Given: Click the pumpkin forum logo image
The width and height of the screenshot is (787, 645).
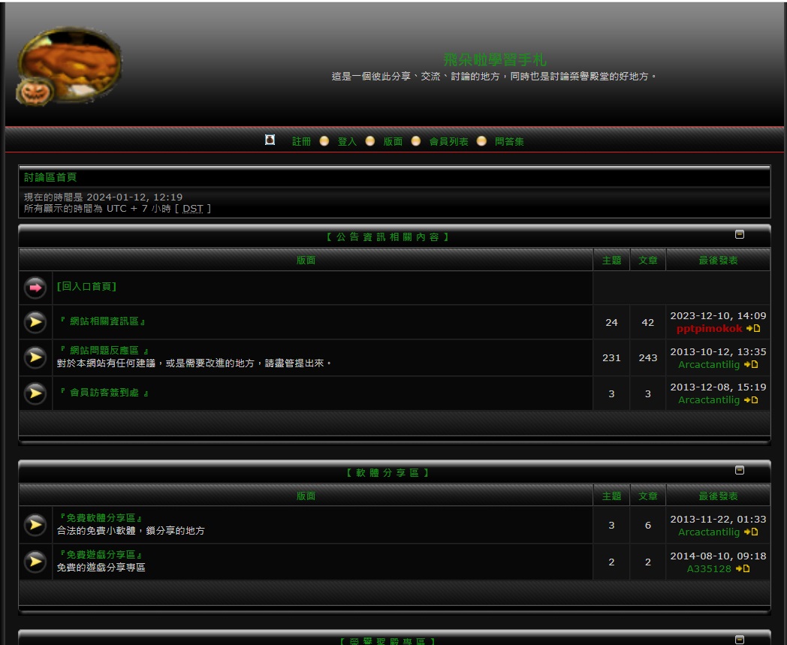Looking at the screenshot, I should pos(69,67).
